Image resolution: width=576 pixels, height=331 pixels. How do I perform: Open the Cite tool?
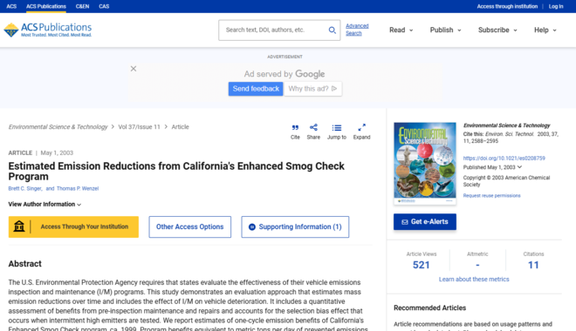295,132
